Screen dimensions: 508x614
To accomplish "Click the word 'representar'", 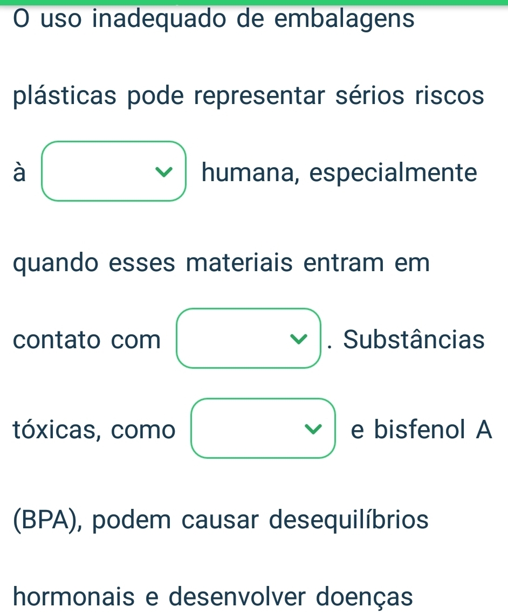I will coord(260,96).
